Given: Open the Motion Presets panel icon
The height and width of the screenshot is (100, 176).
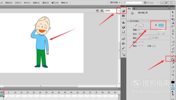Looking at the screenshot, I should [x=123, y=48].
